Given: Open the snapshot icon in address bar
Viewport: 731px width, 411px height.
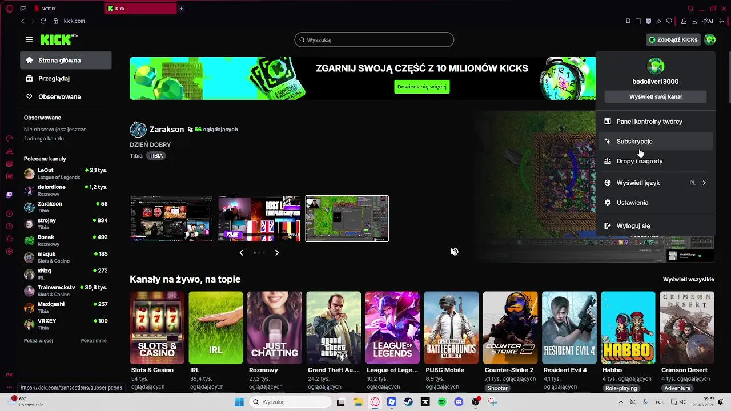Looking at the screenshot, I should click(x=638, y=21).
